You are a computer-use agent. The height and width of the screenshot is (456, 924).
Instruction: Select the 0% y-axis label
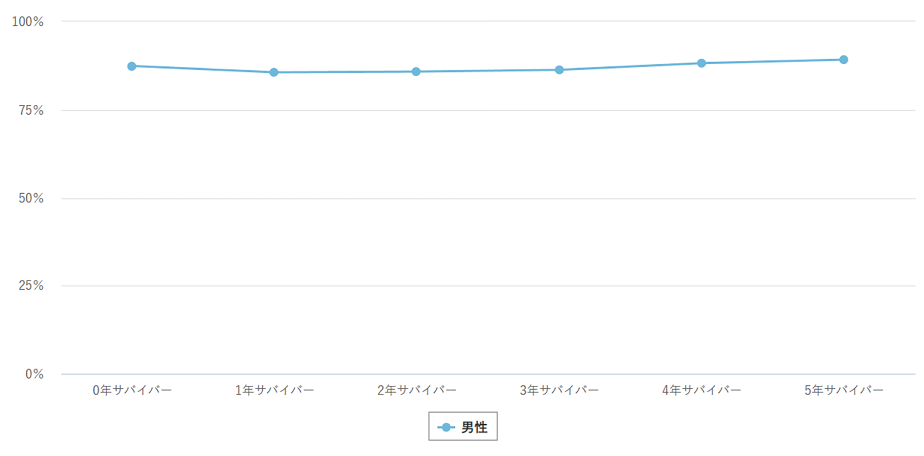point(34,374)
